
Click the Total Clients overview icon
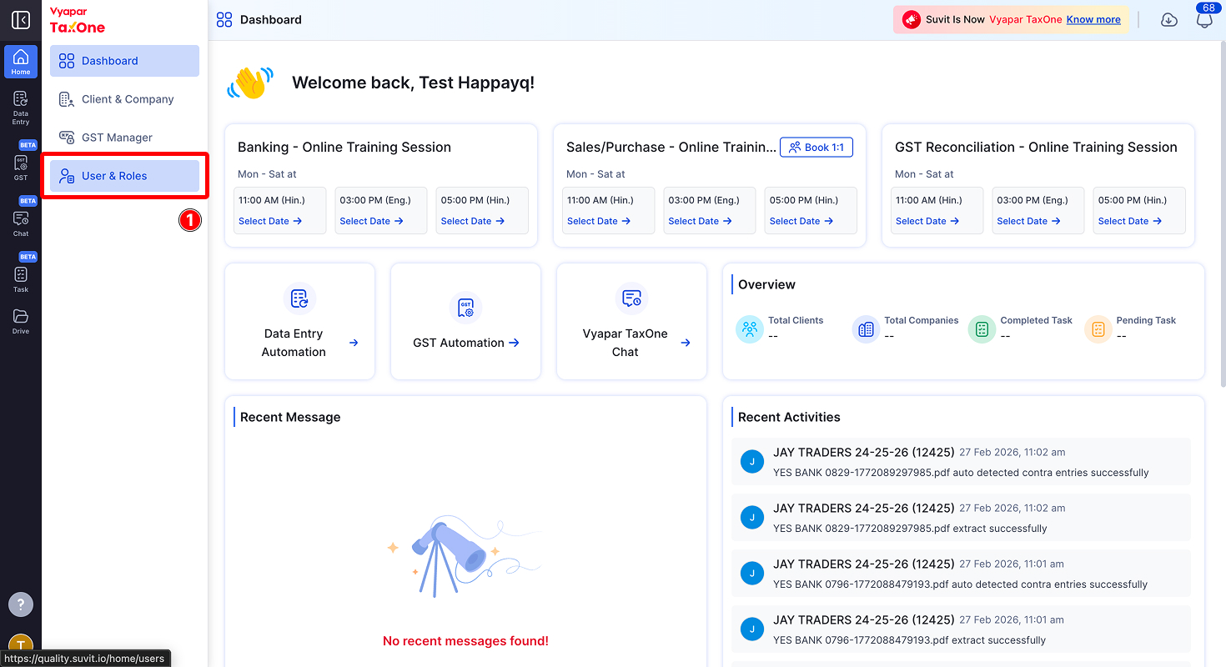(750, 329)
